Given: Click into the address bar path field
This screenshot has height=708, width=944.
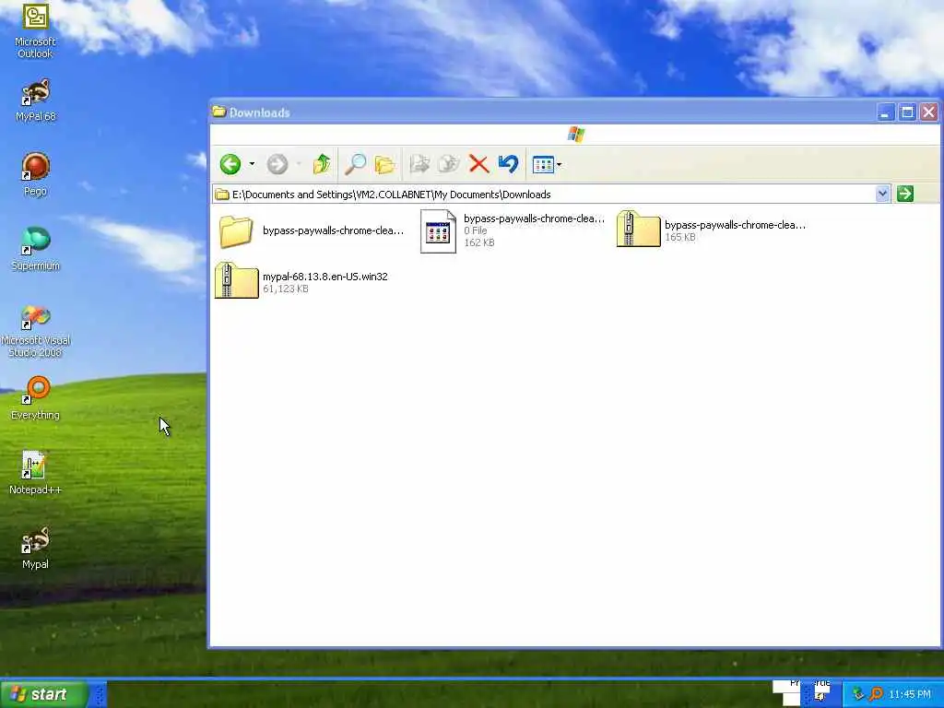Looking at the screenshot, I should coord(544,195).
